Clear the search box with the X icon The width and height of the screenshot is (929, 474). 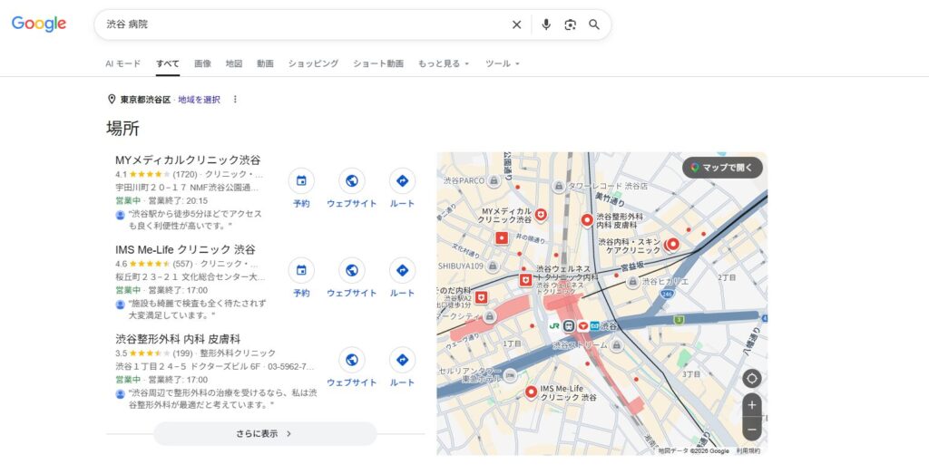point(516,24)
